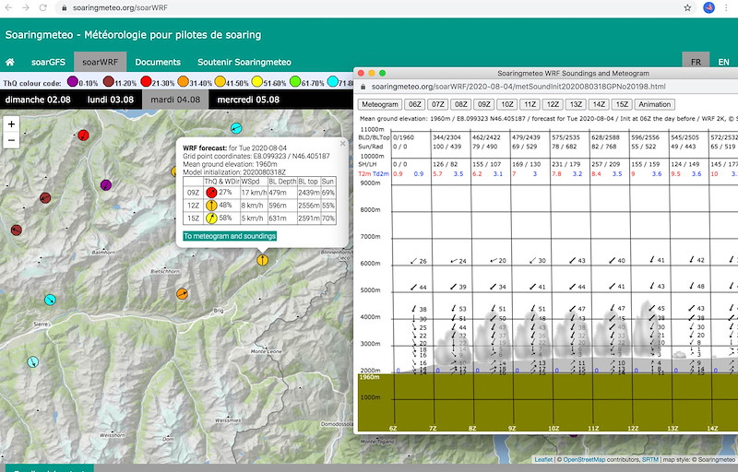Show the 14Z sounding
The height and width of the screenshot is (472, 738).
(x=599, y=104)
